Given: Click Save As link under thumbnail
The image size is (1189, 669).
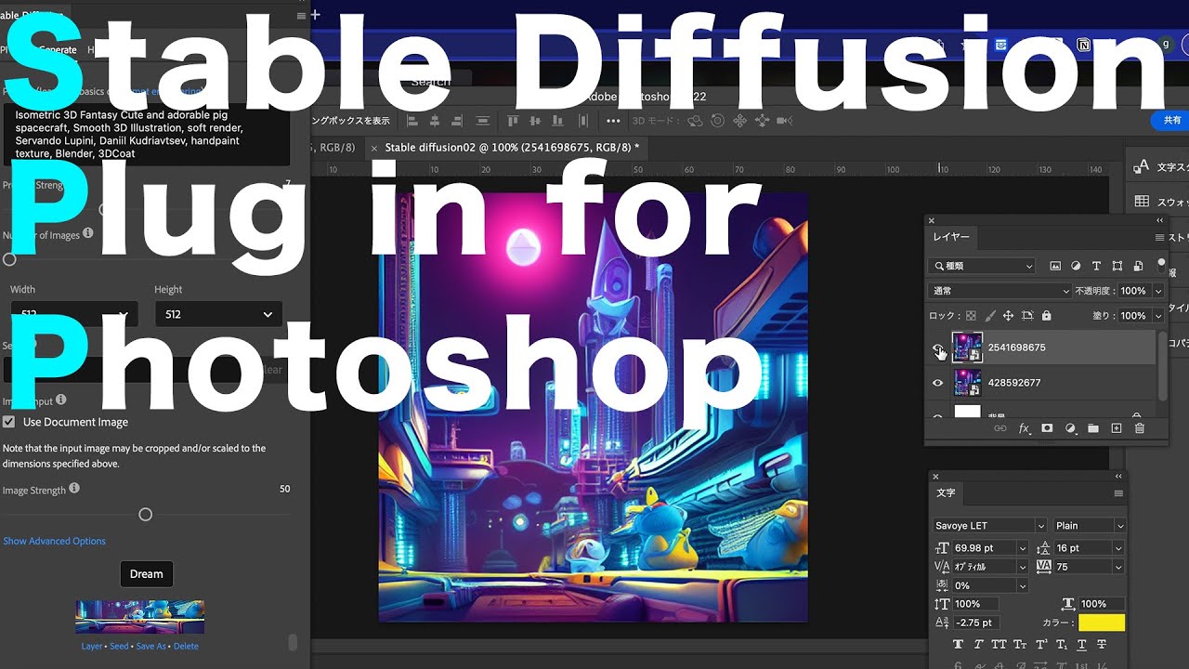Looking at the screenshot, I should [151, 646].
